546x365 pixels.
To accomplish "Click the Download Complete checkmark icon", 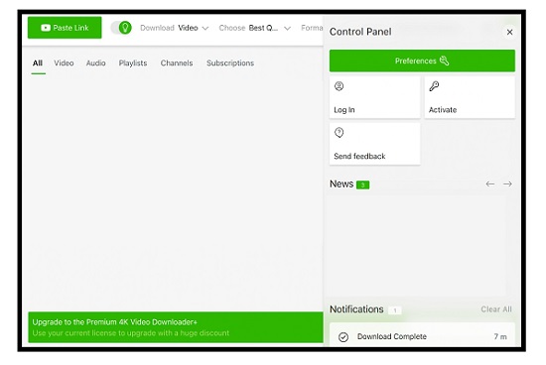I will [343, 337].
